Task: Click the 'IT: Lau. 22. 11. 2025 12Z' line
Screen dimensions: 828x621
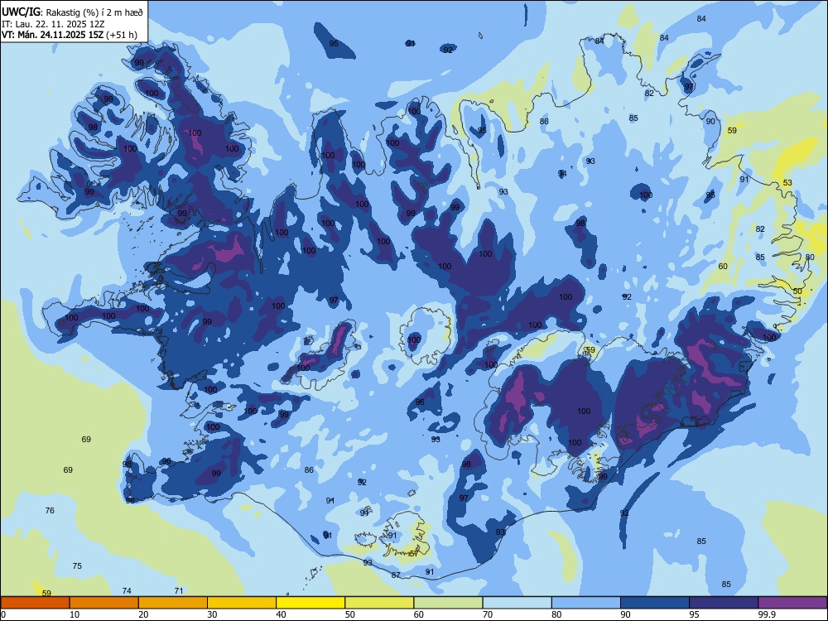Action: click(x=53, y=24)
